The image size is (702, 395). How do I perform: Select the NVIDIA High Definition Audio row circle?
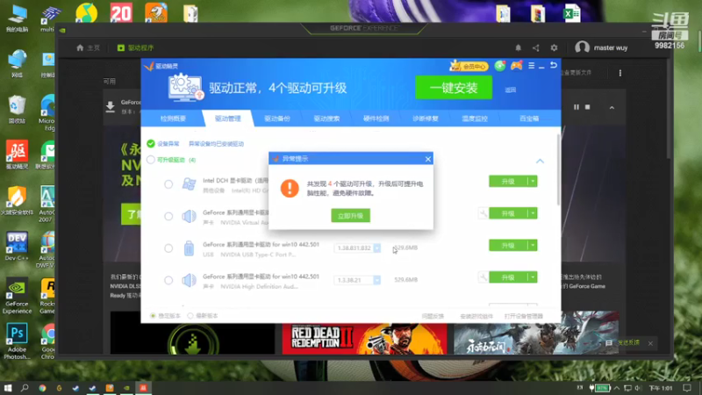(168, 280)
